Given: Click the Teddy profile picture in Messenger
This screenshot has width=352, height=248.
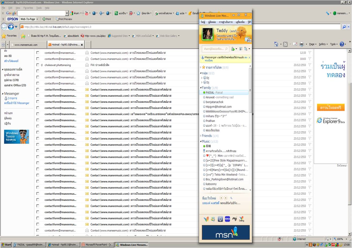Looking at the screenshot, I should pyautogui.click(x=208, y=34).
